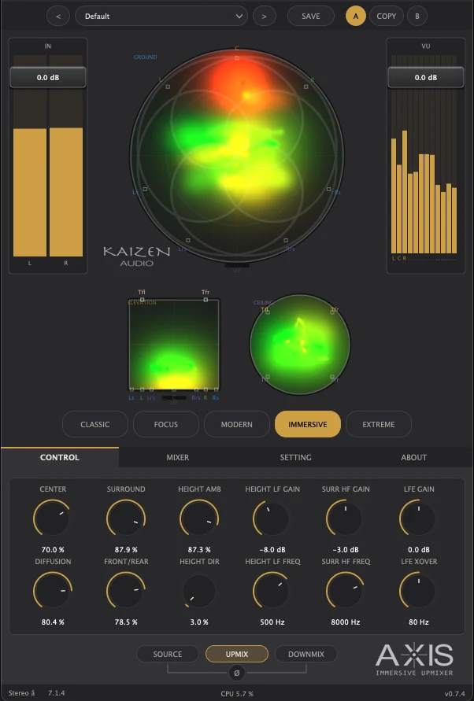This screenshot has width=474, height=701.
Task: Click the 3.0 % HEIGHT DIR value
Action: [x=199, y=622]
